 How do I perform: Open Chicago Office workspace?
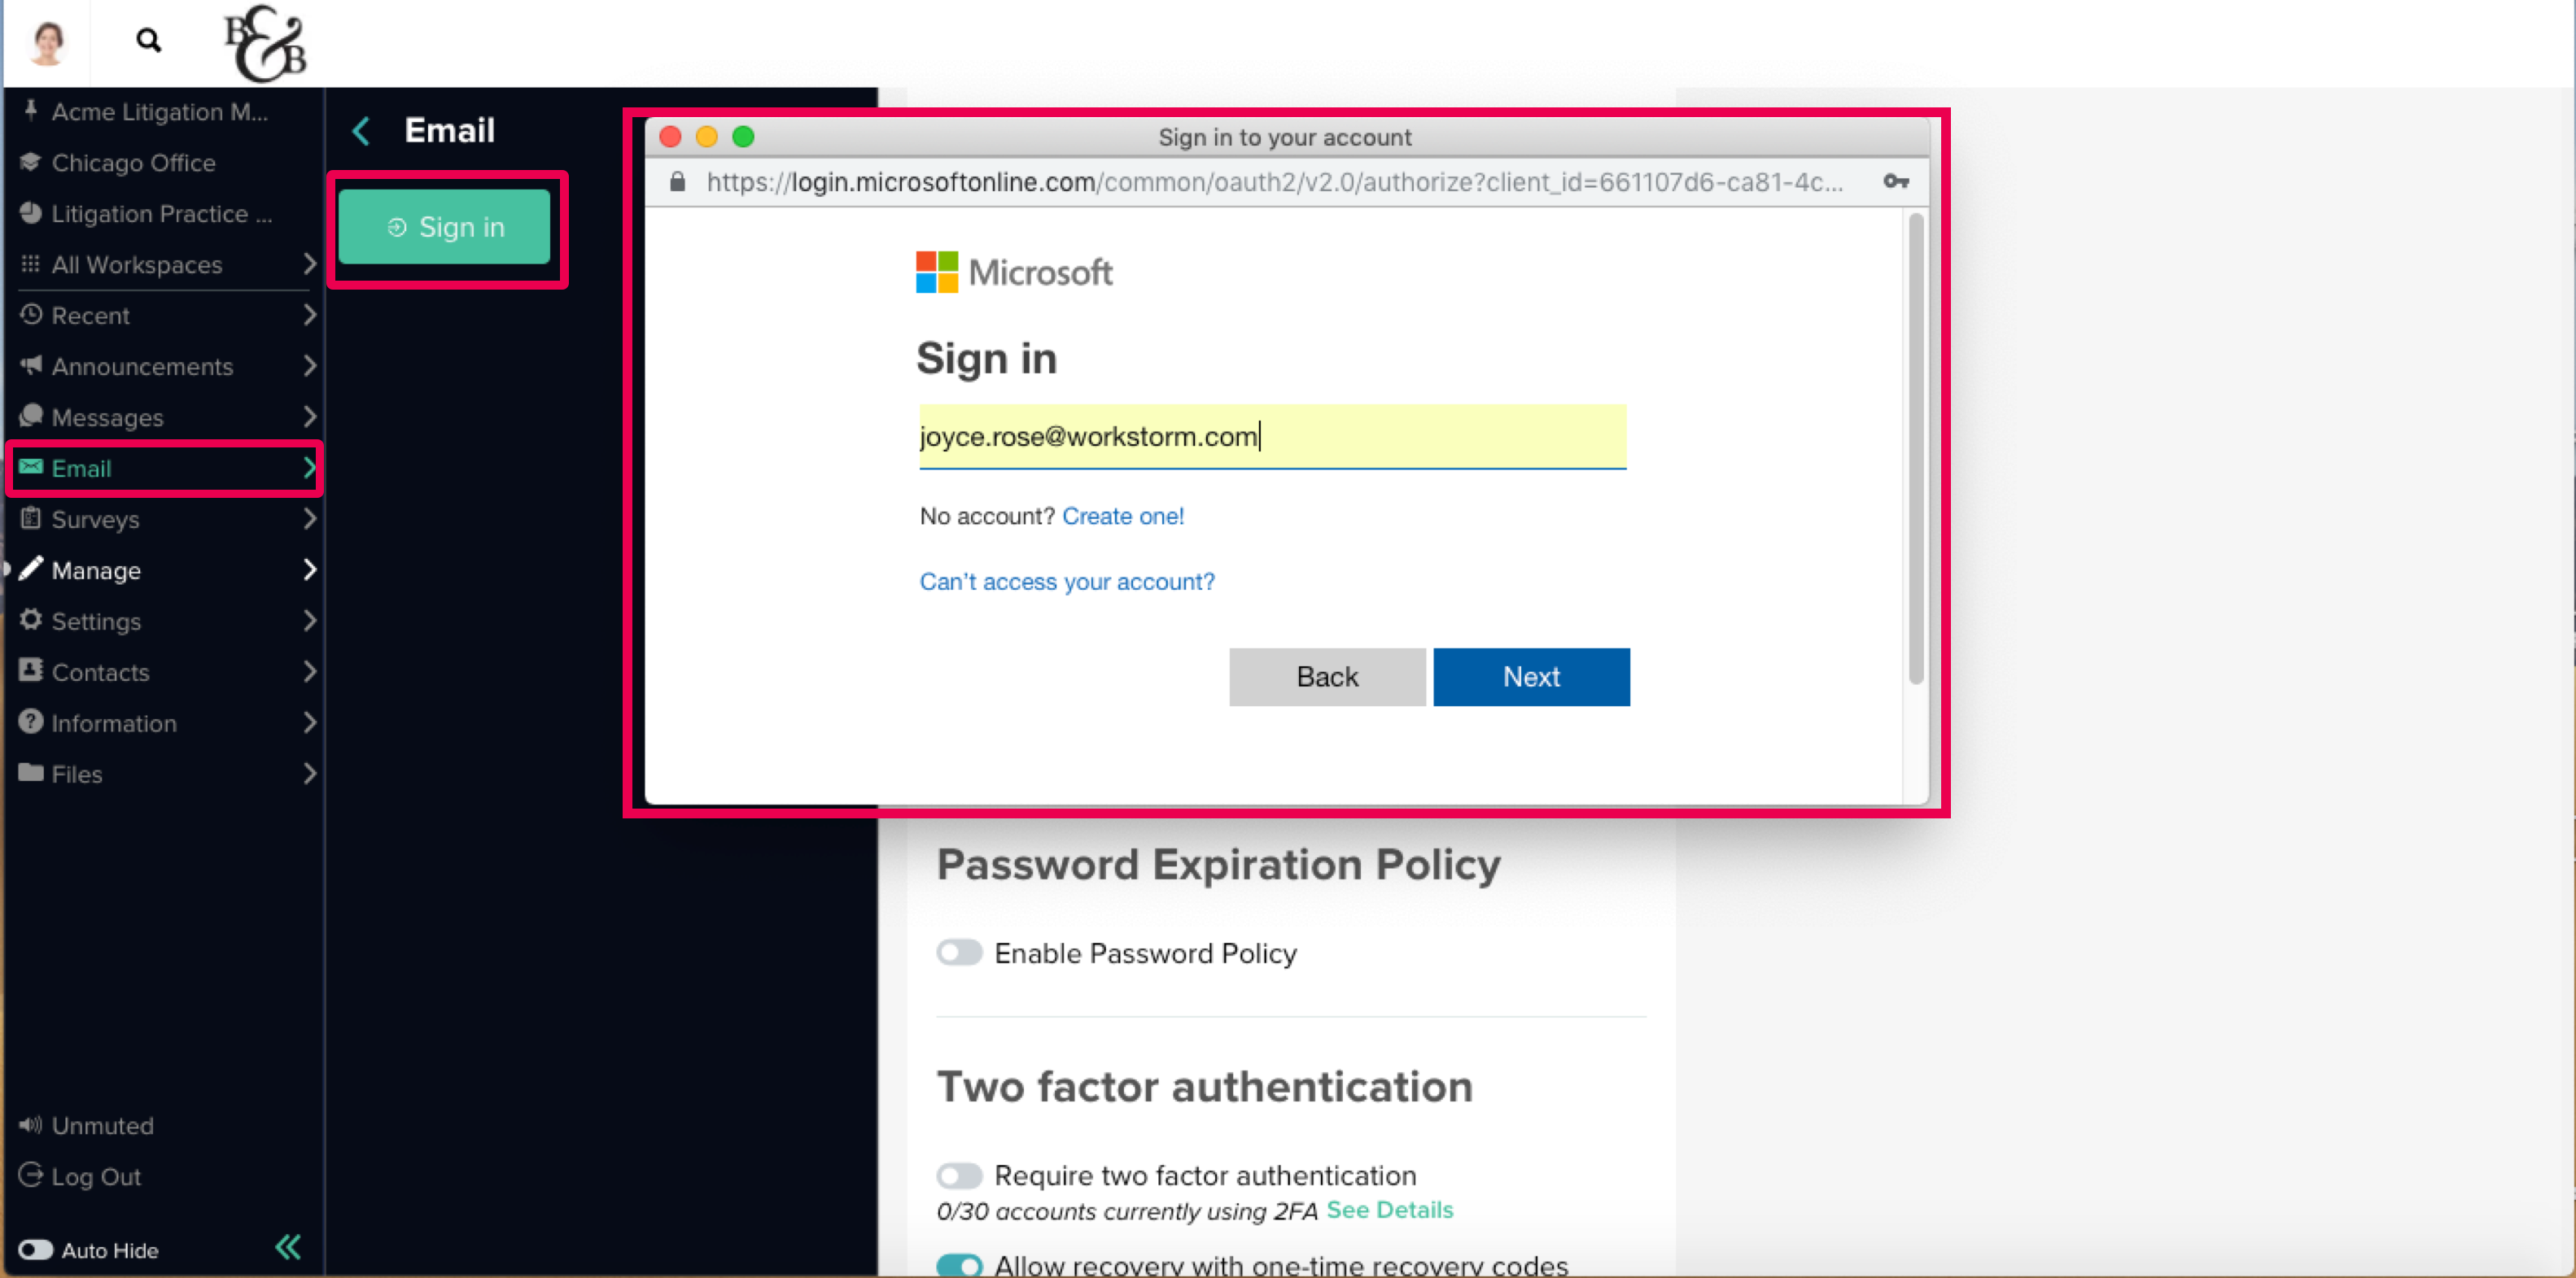click(x=133, y=163)
